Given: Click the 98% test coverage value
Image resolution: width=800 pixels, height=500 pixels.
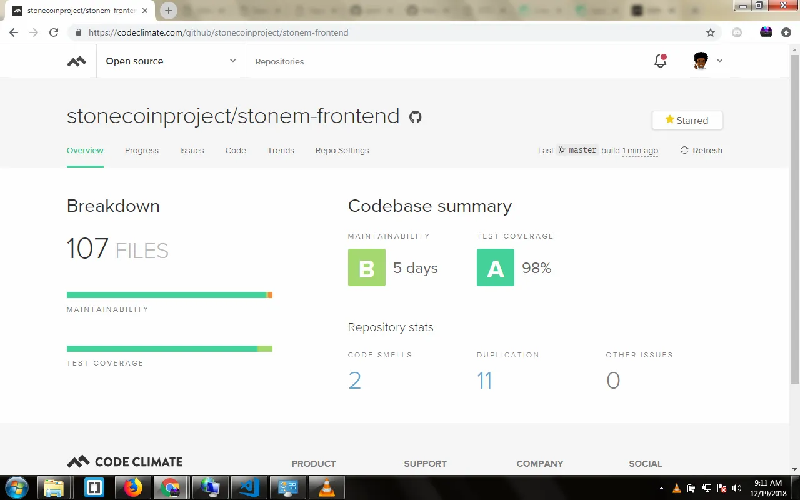Looking at the screenshot, I should (x=537, y=268).
